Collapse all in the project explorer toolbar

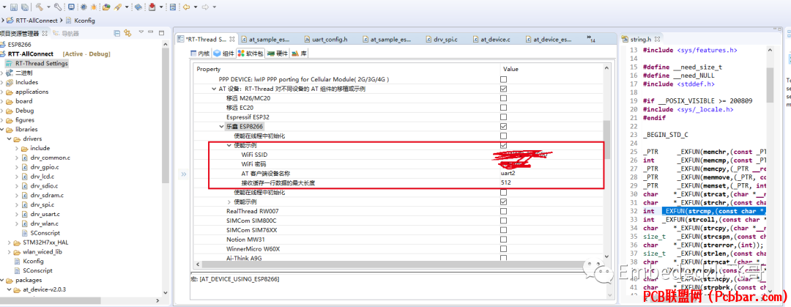click(117, 33)
